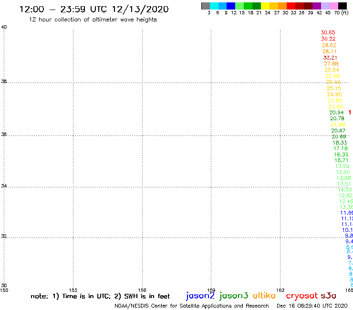The height and width of the screenshot is (310, 353).
Task: Click the 25.15 wave height value
Action: [x=334, y=89]
